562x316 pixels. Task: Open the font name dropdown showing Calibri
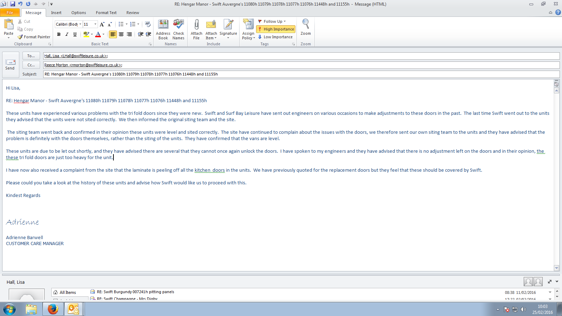click(x=80, y=24)
